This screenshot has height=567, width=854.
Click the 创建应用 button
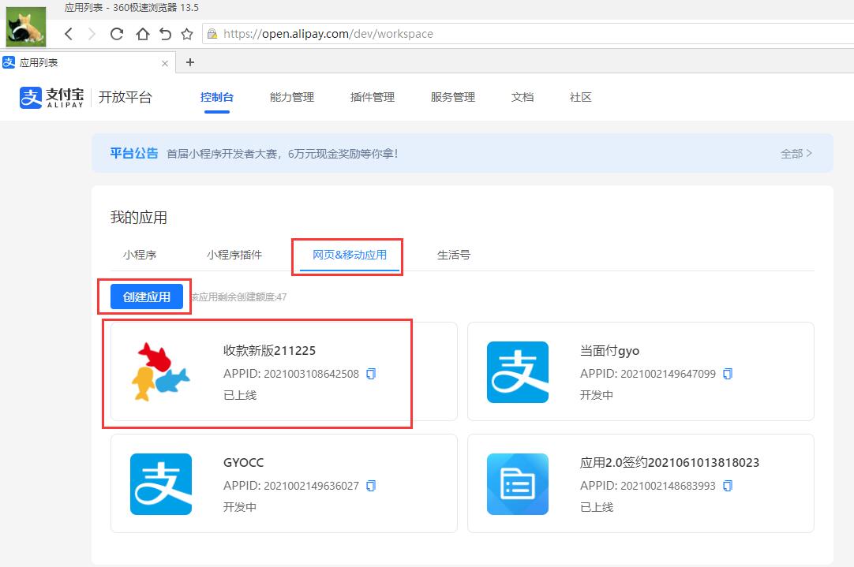coord(147,297)
